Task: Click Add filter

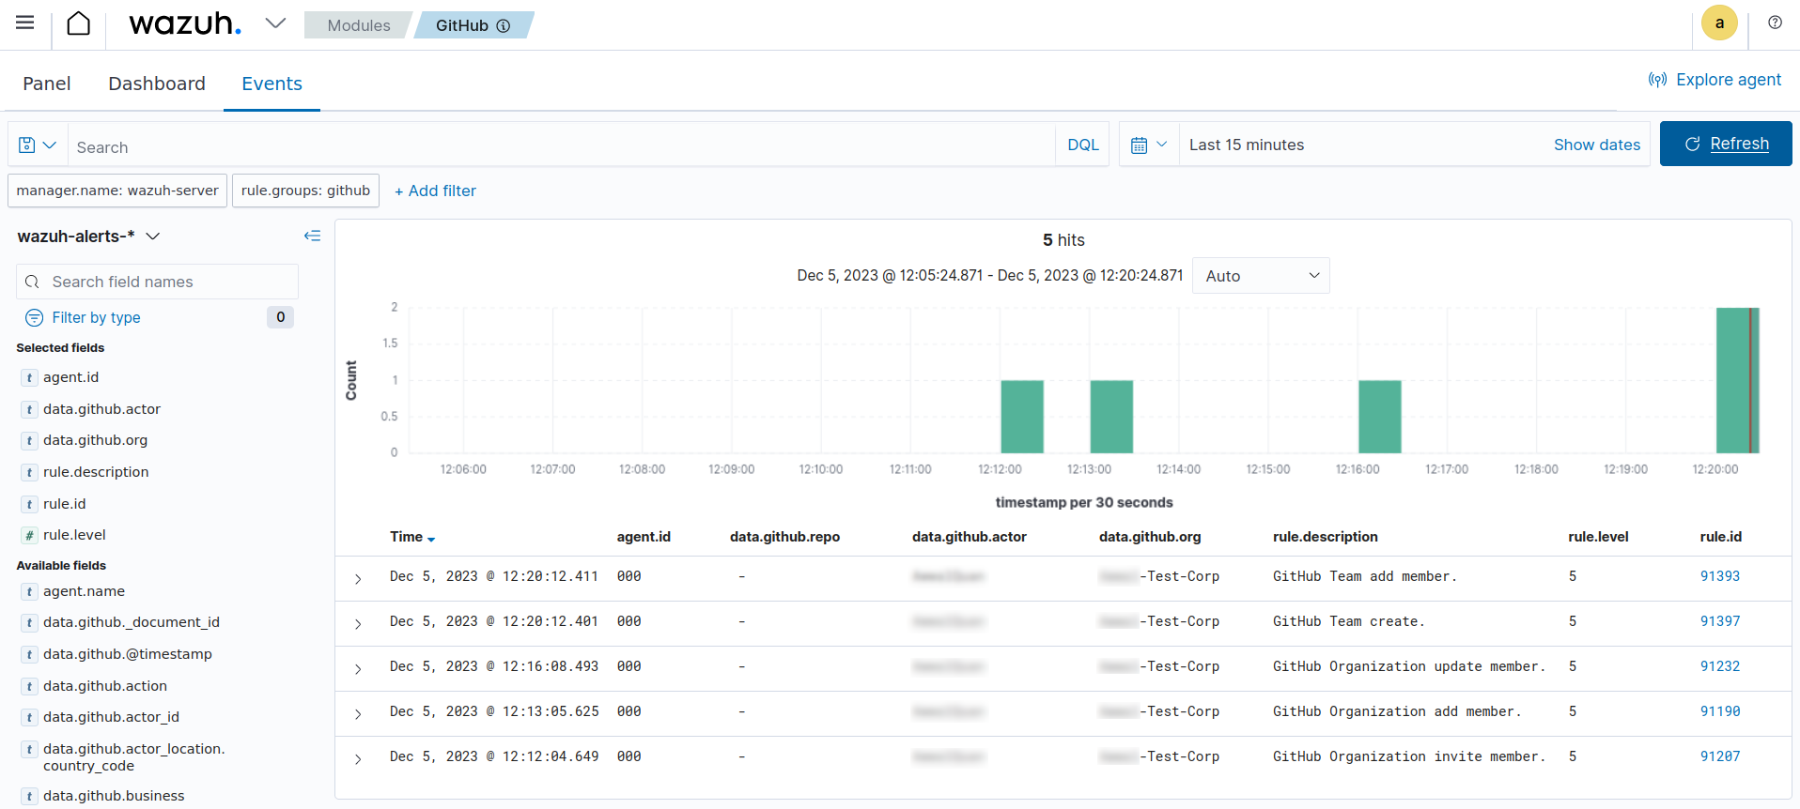Action: [435, 191]
